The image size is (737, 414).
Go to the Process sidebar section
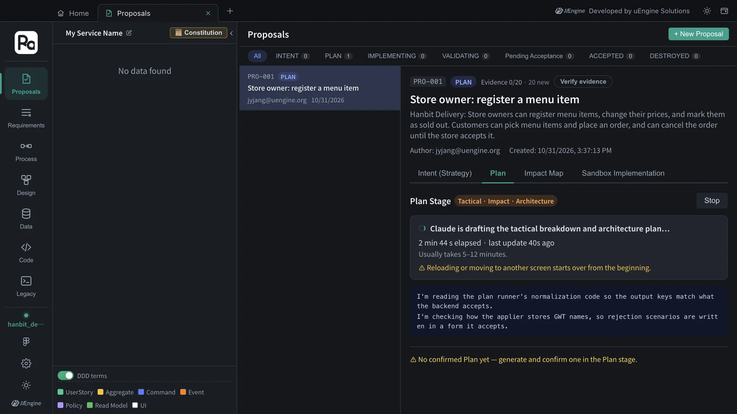pos(26,151)
